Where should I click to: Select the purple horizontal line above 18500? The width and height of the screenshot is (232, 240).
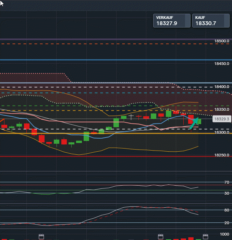click(x=103, y=39)
